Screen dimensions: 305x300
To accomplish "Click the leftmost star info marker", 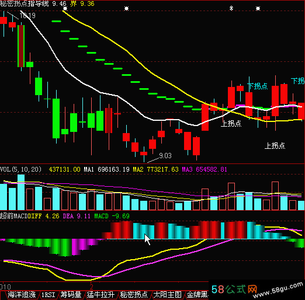I will tap(65, 8).
